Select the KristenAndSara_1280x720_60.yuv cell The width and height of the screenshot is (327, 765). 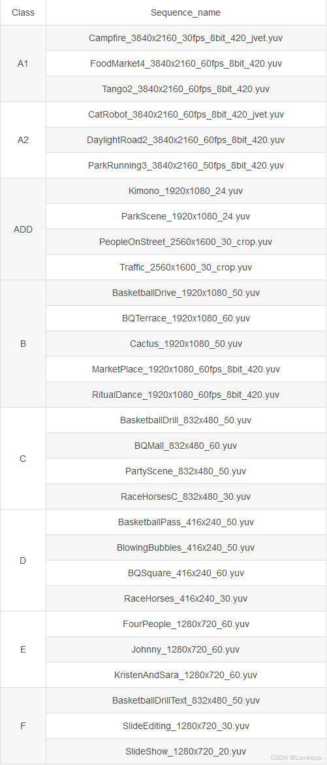point(185,675)
